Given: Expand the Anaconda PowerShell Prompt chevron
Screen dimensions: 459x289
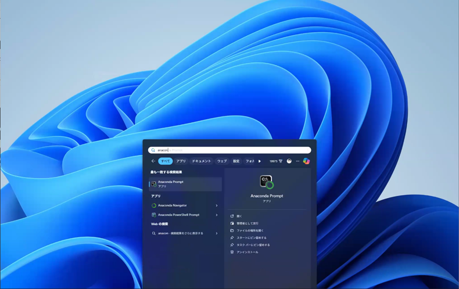Looking at the screenshot, I should (x=217, y=215).
